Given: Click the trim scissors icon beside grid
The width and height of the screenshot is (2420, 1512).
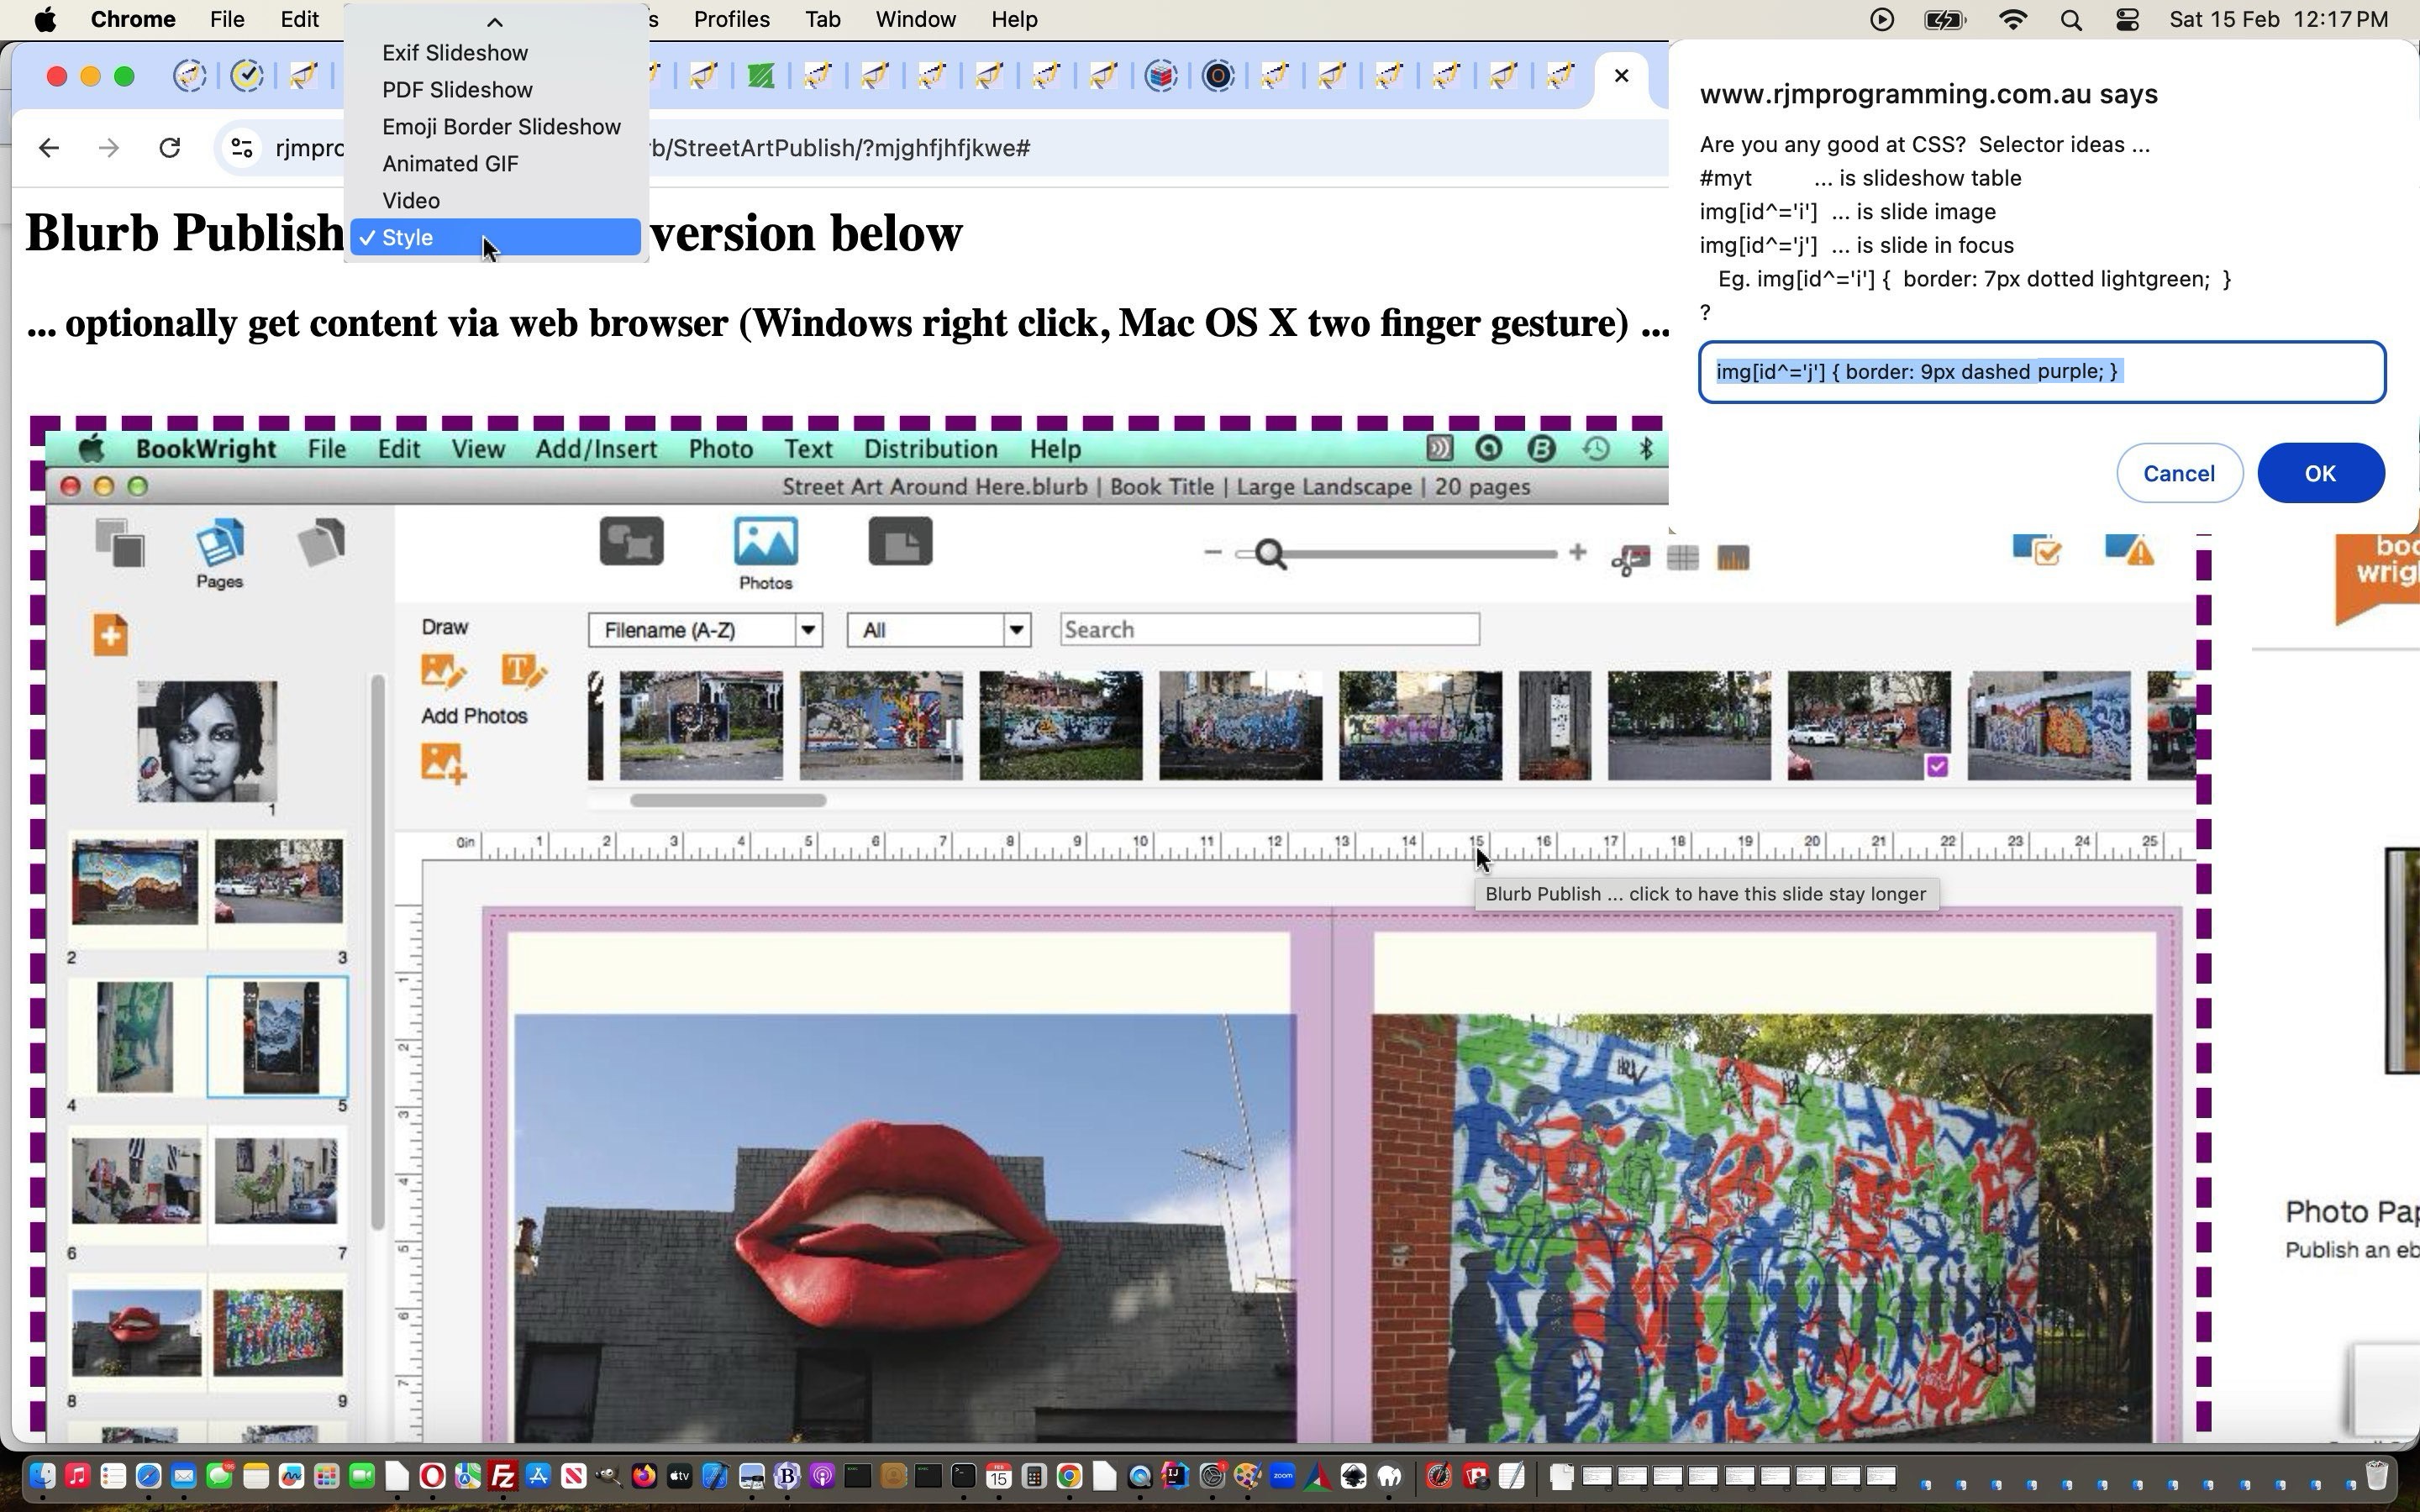Looking at the screenshot, I should tap(1630, 559).
